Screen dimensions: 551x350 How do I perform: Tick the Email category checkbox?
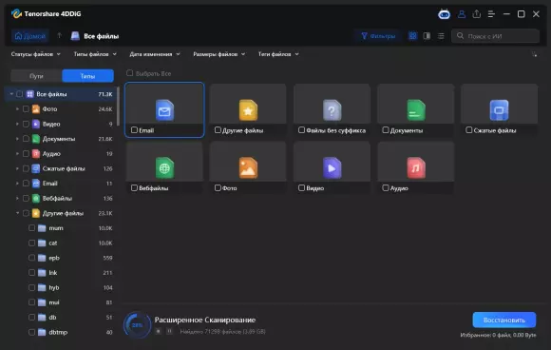(134, 130)
